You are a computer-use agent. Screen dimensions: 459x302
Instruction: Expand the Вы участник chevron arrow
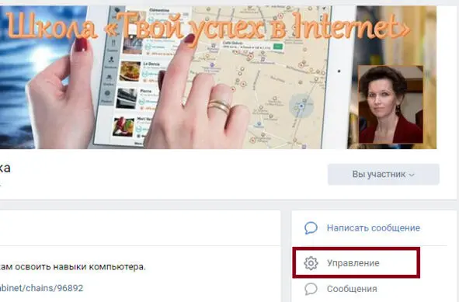[x=412, y=175]
